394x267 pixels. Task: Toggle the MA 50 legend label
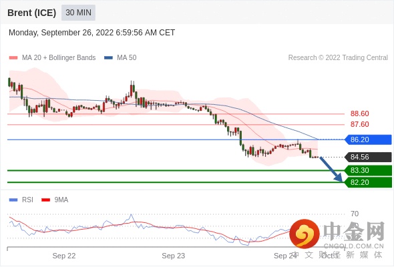click(x=127, y=58)
